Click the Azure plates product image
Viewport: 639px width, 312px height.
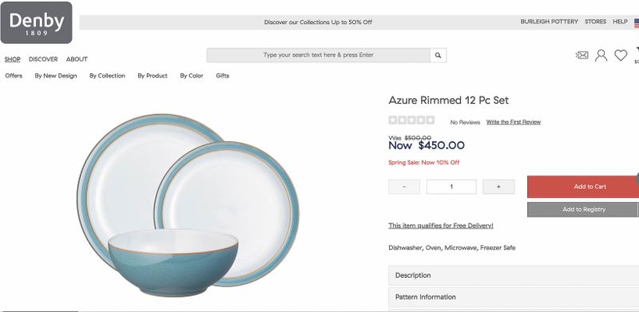(x=188, y=205)
